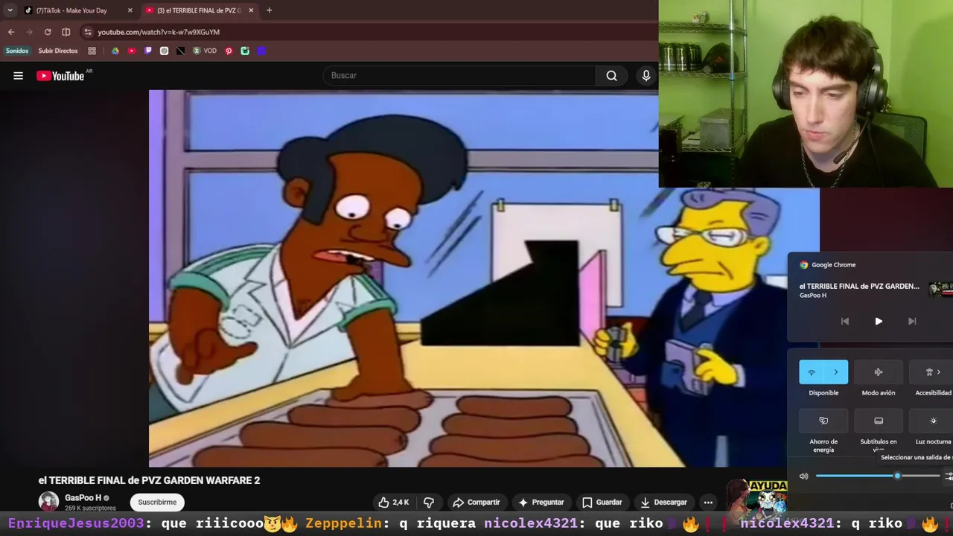Open the Pinterest bookmark icon

tap(229, 51)
